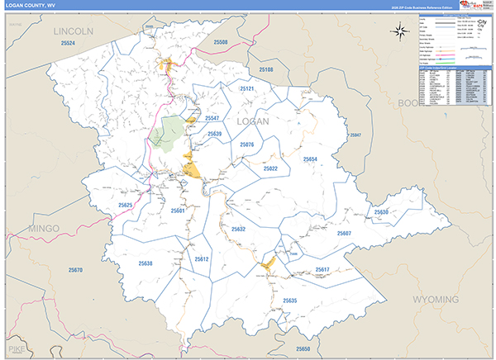Click the compass rose star icon
The image size is (496, 360).
click(x=400, y=31)
